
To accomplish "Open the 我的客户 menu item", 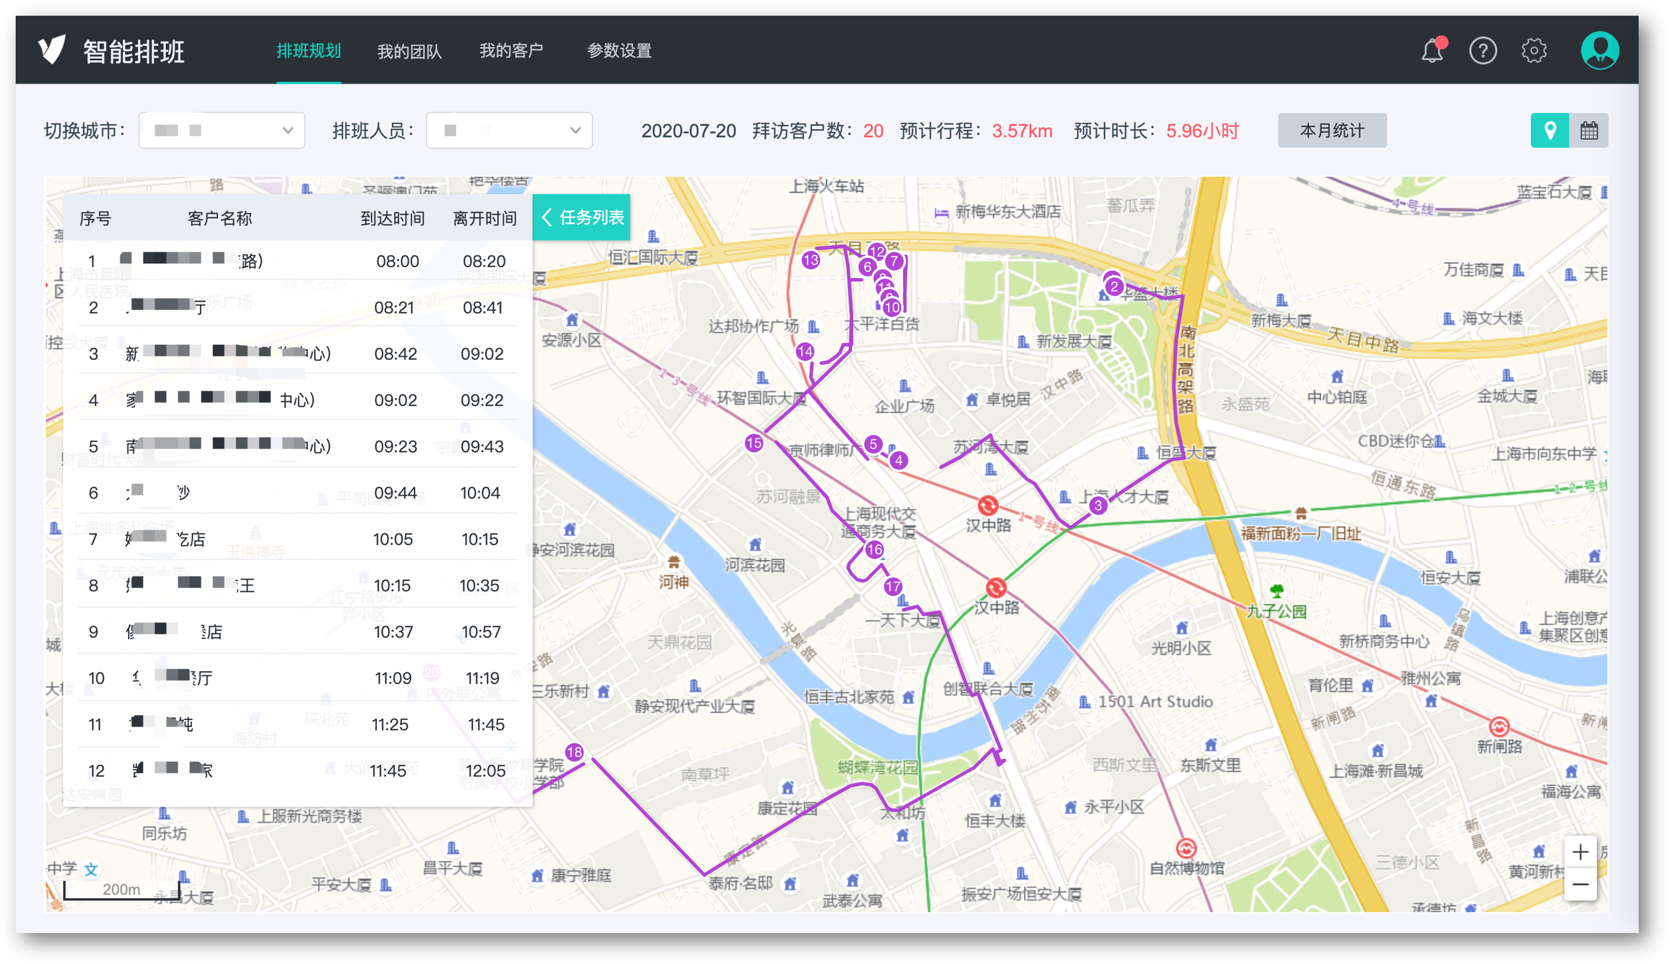I will pyautogui.click(x=511, y=51).
